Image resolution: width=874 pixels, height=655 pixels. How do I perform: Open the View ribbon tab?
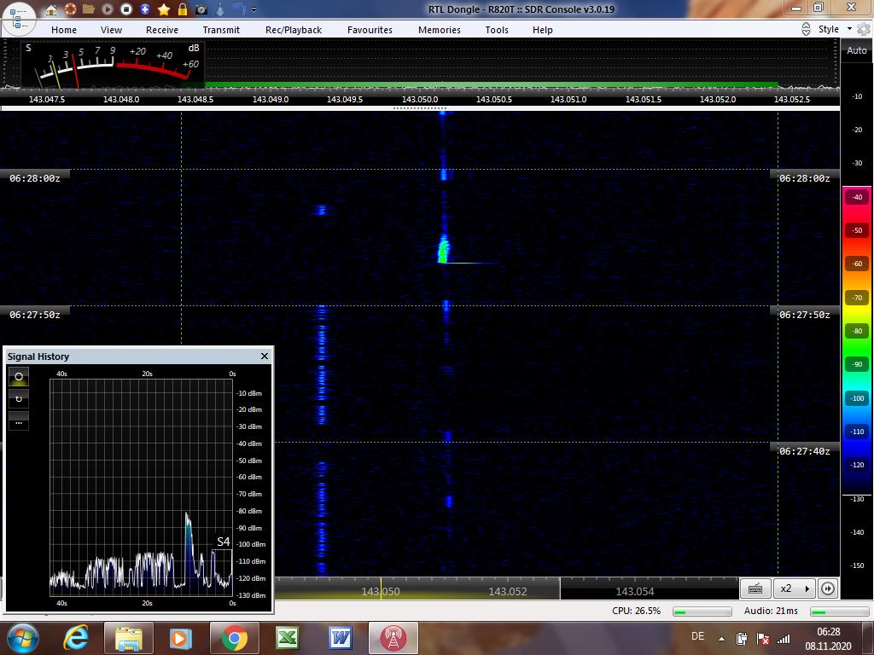[x=111, y=30]
